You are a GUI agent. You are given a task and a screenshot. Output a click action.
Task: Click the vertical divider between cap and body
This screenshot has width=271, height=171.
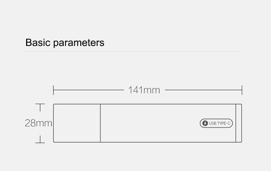click(x=100, y=123)
